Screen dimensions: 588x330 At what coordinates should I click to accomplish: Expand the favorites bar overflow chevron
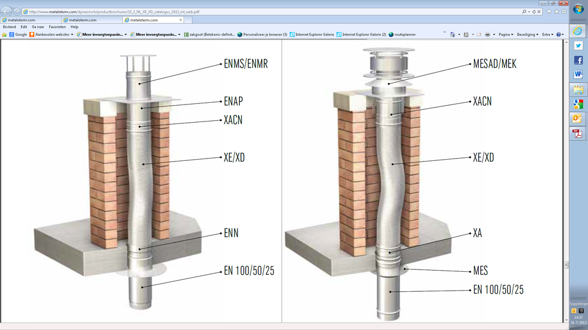445,32
